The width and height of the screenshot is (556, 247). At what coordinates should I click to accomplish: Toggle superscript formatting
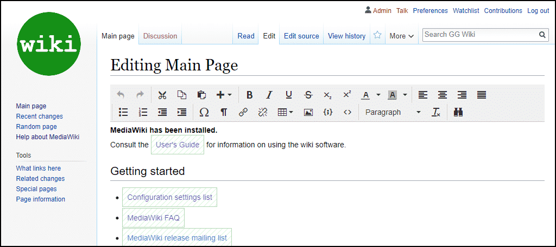(347, 95)
